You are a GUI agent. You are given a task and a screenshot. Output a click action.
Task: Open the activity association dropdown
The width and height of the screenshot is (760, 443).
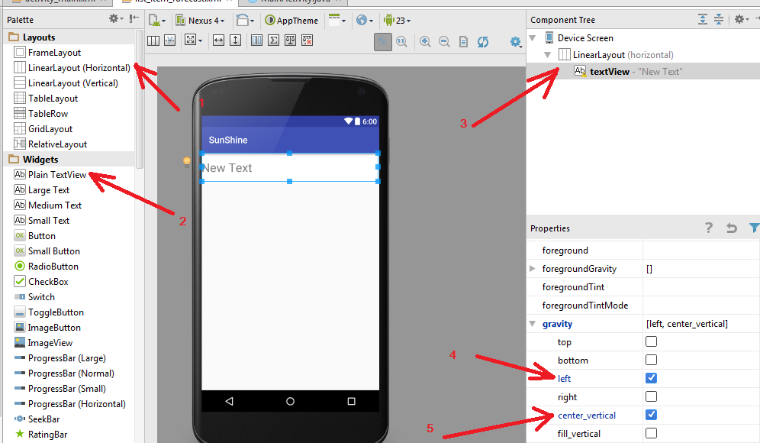[337, 21]
